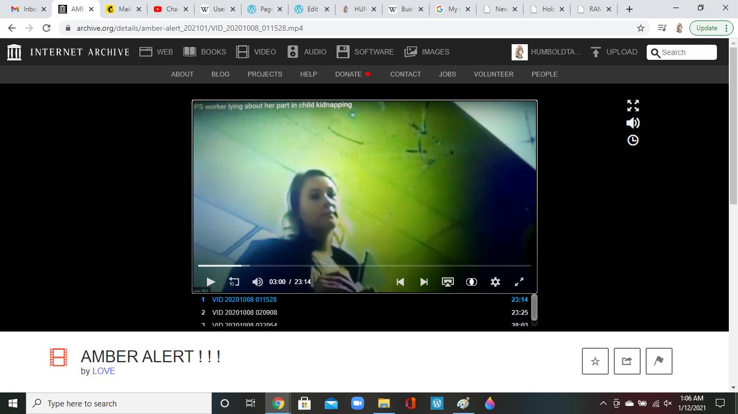Open the DONATE link
The height and width of the screenshot is (414, 738).
pyautogui.click(x=353, y=74)
